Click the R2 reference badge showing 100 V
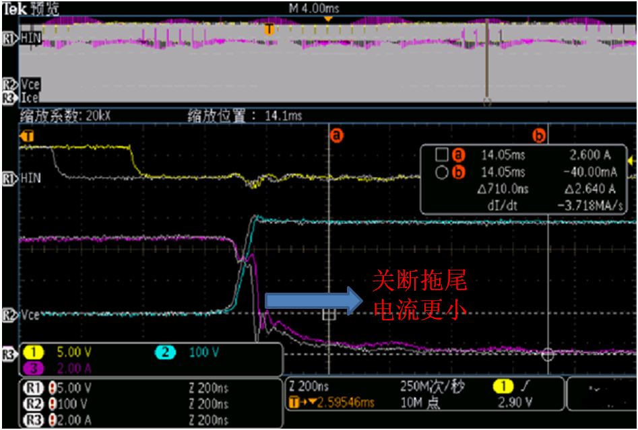 tap(34, 404)
